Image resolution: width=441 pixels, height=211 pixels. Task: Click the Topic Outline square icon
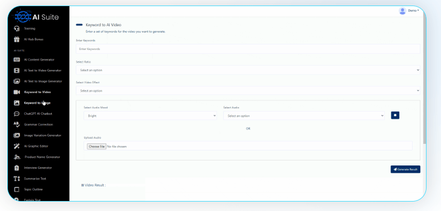pos(17,189)
